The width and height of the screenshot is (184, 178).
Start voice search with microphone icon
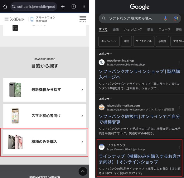[x=166, y=18]
